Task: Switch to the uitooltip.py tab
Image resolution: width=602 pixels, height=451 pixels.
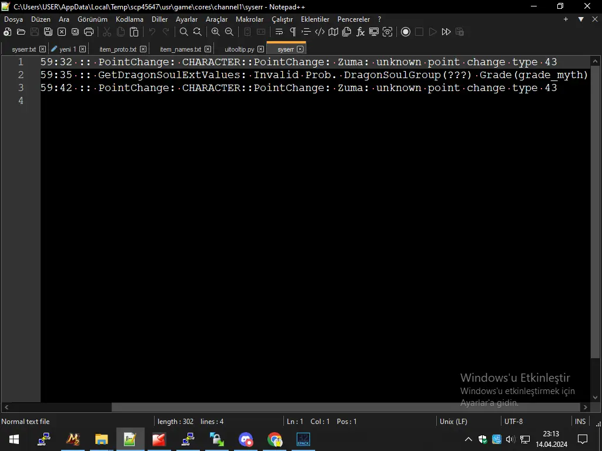Action: click(x=239, y=49)
